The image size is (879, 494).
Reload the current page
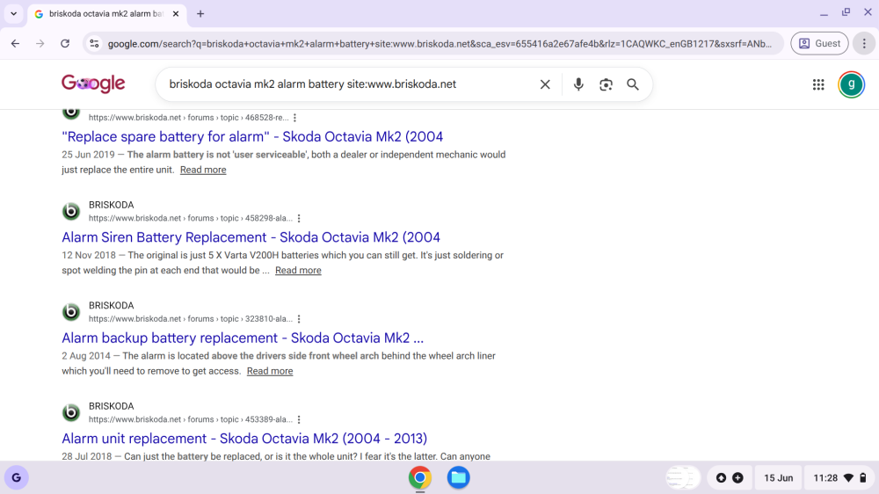point(65,44)
